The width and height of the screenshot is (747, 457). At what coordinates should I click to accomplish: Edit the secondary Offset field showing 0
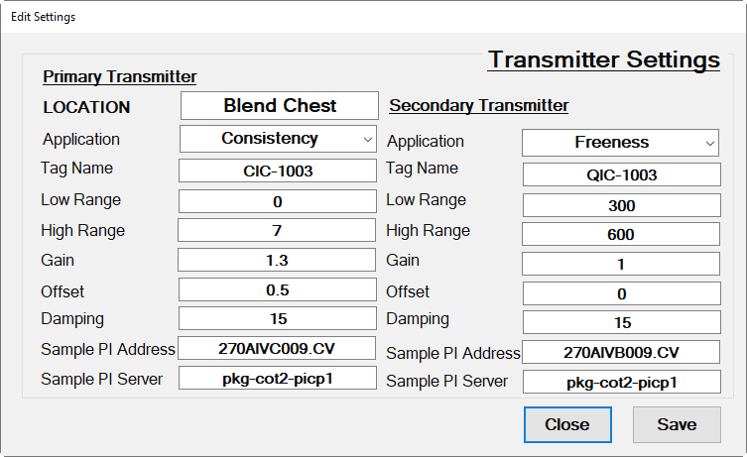tap(621, 293)
